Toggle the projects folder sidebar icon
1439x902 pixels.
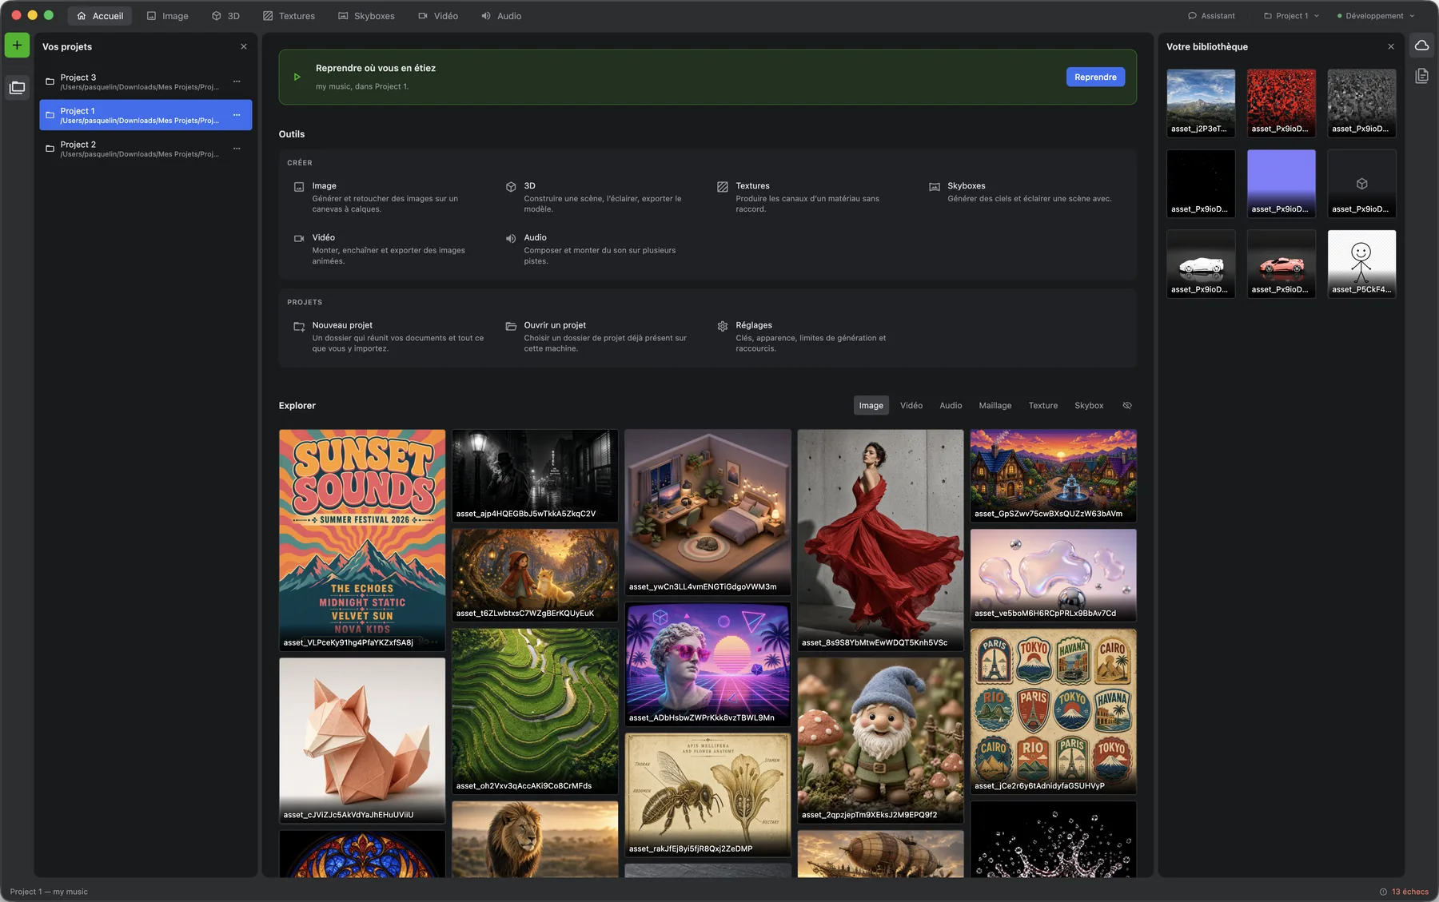[17, 88]
